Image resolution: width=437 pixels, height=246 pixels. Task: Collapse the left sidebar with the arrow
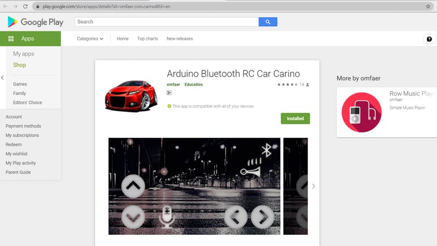click(x=2, y=77)
